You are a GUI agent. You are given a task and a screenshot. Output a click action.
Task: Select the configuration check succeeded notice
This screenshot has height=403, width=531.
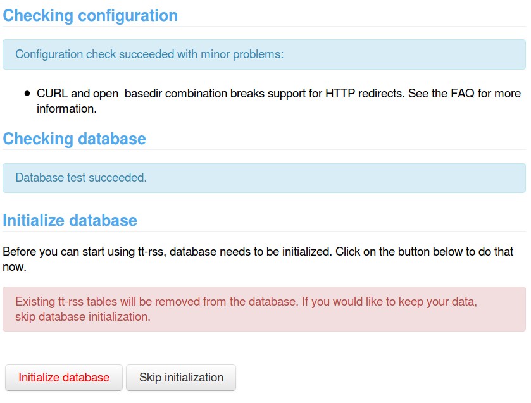point(264,54)
